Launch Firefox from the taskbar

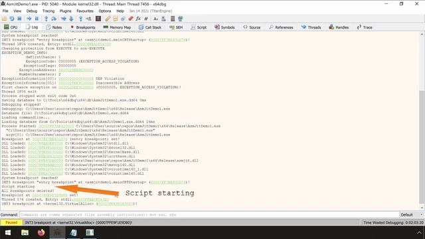tap(41, 232)
